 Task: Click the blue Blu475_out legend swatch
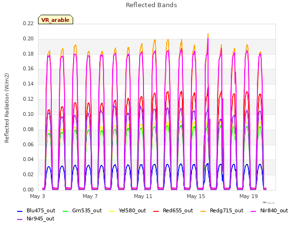(20, 211)
